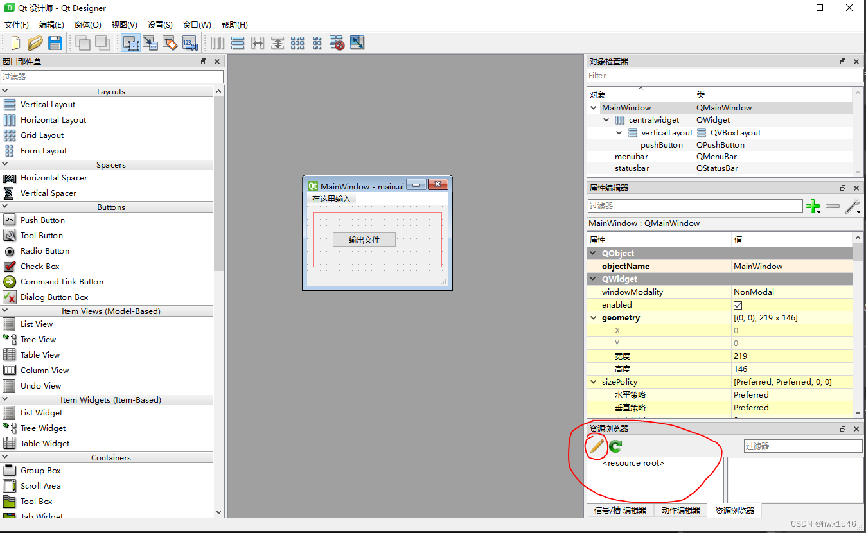This screenshot has height=533, width=866.
Task: Select statusbar row in object inspector
Action: 720,168
